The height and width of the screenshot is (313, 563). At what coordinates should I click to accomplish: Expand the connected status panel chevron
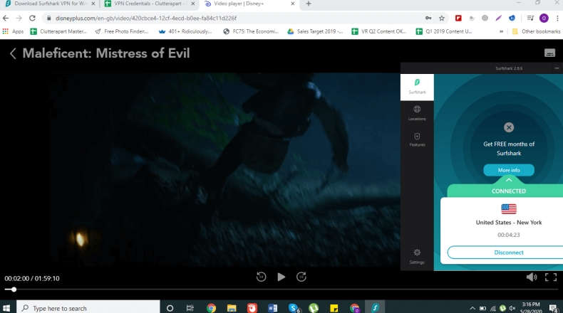tap(509, 180)
